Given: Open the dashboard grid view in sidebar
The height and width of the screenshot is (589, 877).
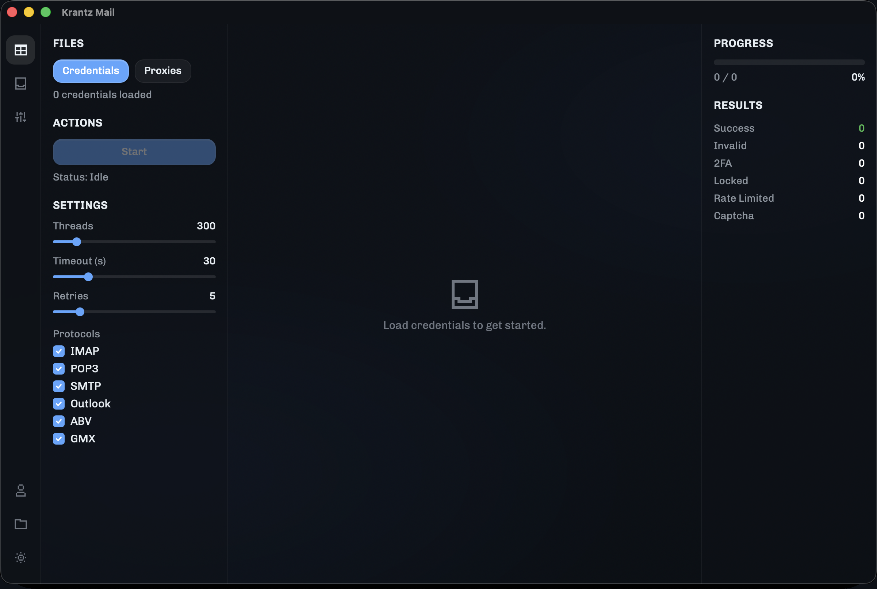Looking at the screenshot, I should [21, 50].
